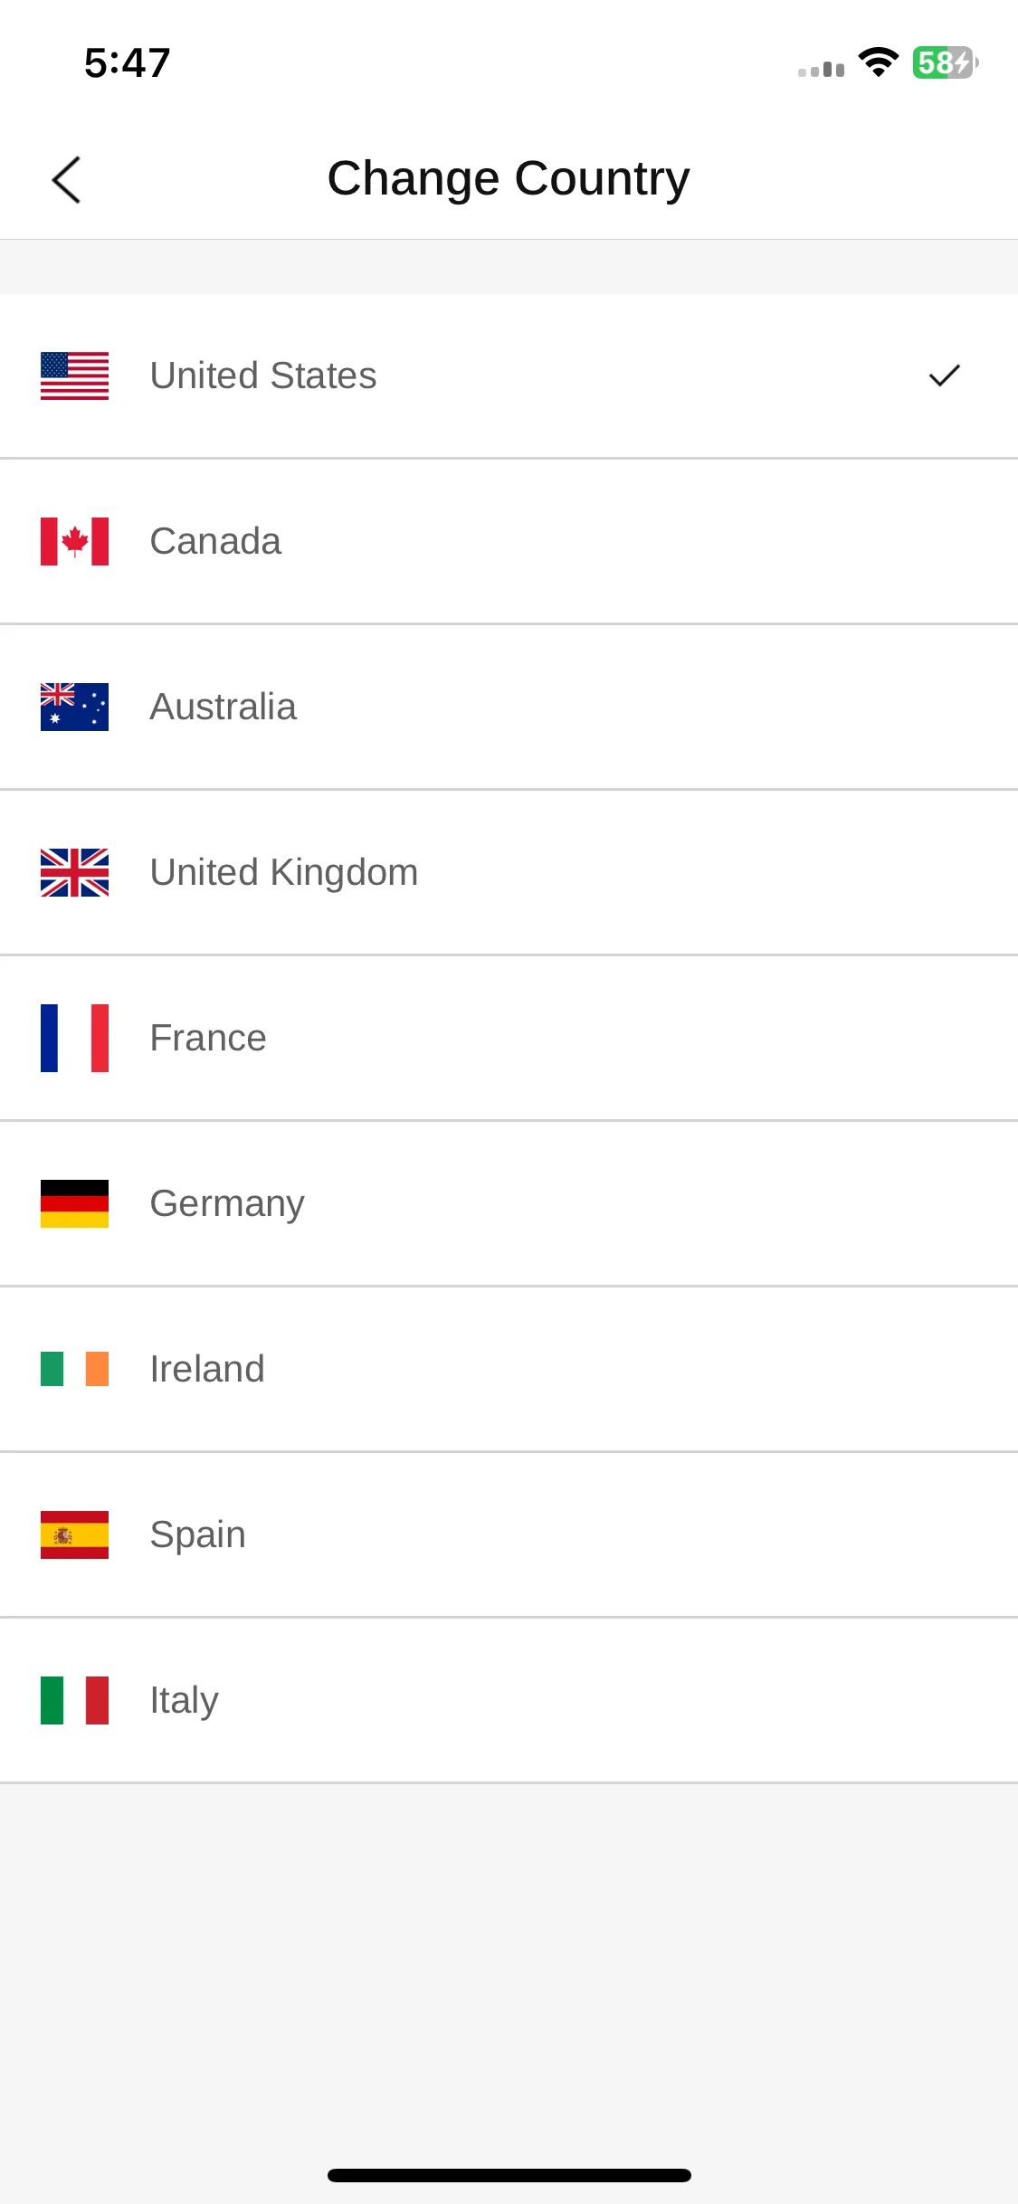Select Australia as the country
The image size is (1018, 2204).
point(509,707)
